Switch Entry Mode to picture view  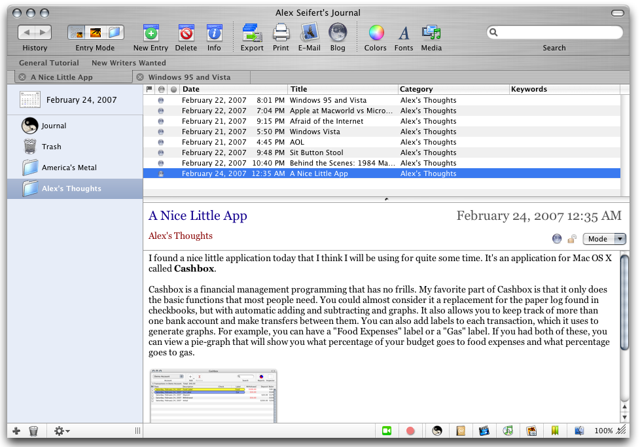[96, 32]
